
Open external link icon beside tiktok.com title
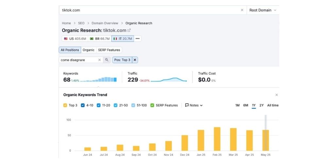pos(129,30)
